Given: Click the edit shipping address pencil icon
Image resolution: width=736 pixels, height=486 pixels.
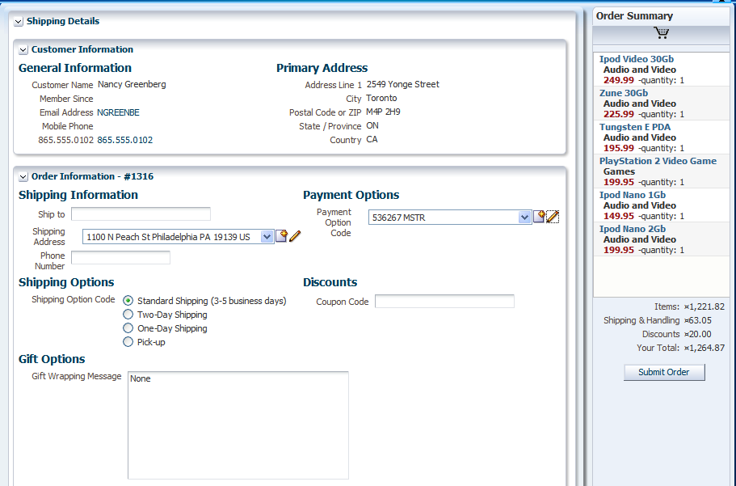Looking at the screenshot, I should (x=294, y=236).
